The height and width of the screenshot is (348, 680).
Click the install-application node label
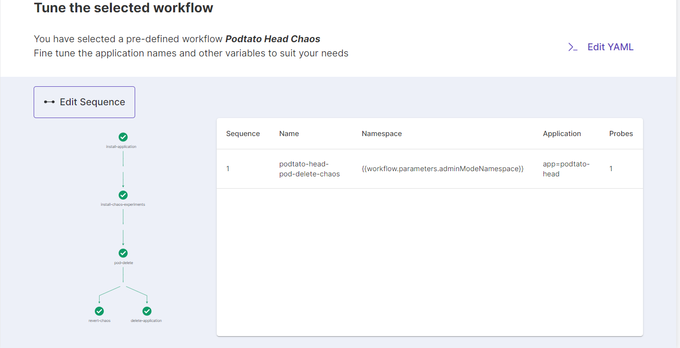121,147
